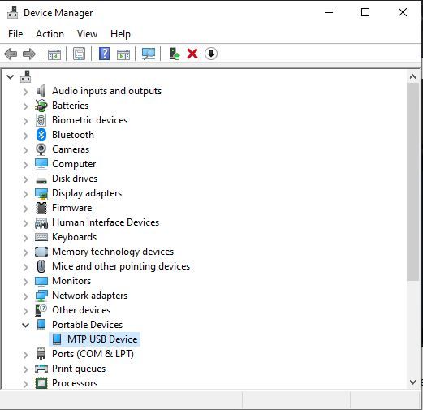The image size is (423, 410).
Task: Click the Batteries category icon
Action: (x=41, y=106)
